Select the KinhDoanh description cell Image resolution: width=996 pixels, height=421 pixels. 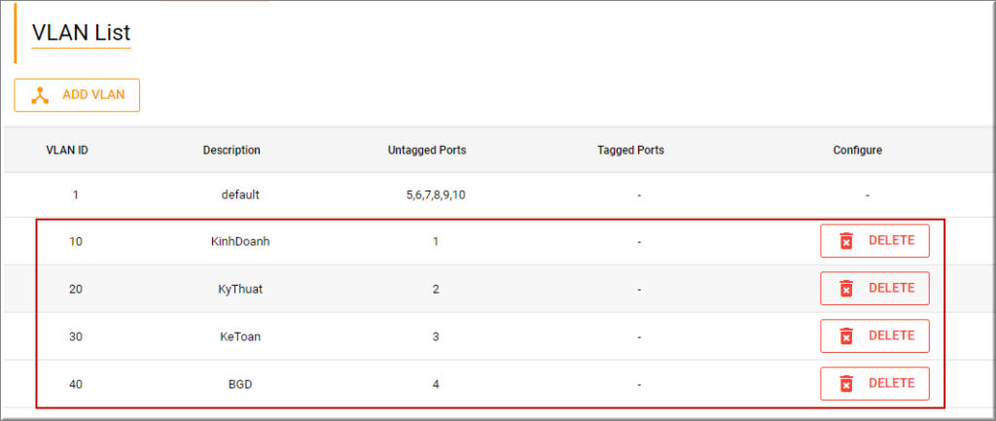[240, 242]
